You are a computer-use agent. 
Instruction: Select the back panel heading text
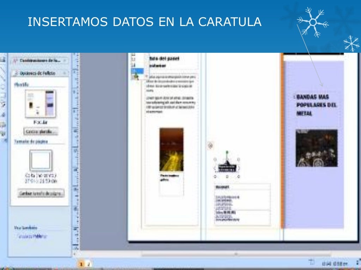coord(164,62)
